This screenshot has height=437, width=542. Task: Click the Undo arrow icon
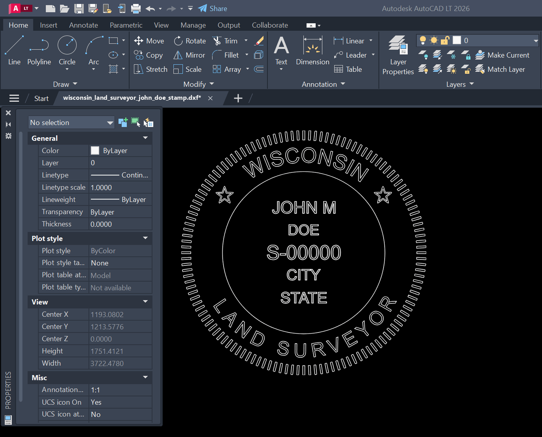click(x=150, y=8)
